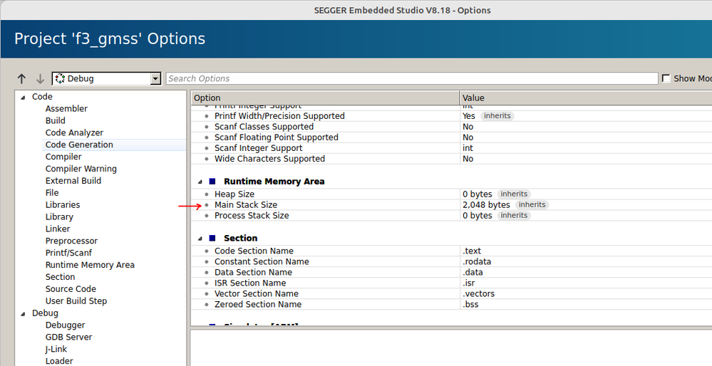Select the Process Stack Size option
The height and width of the screenshot is (366, 712).
pyautogui.click(x=252, y=216)
